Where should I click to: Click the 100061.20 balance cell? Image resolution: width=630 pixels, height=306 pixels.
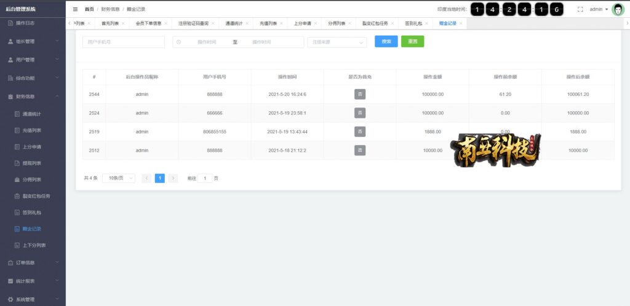point(578,94)
